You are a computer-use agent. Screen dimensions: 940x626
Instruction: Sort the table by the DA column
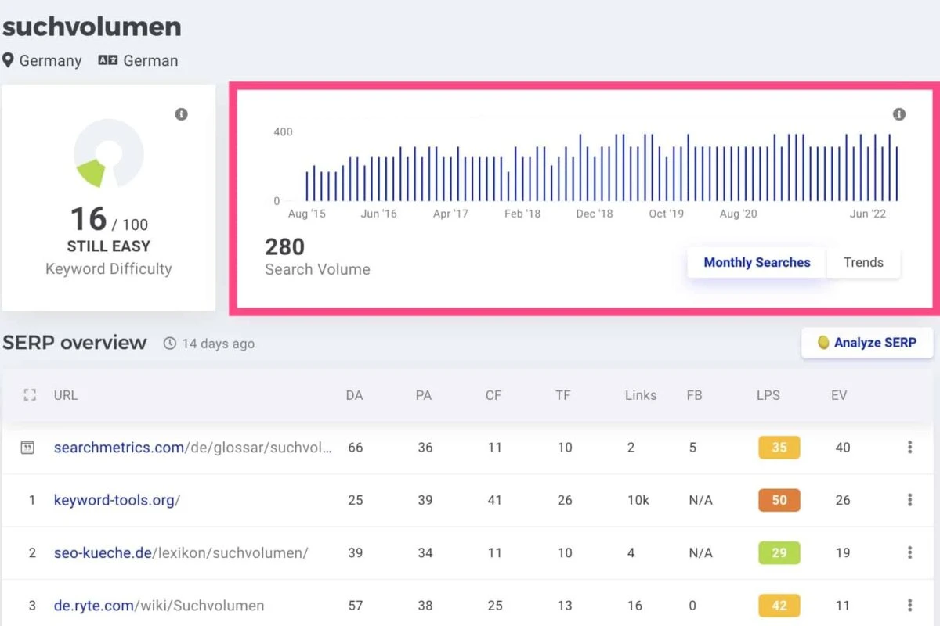[x=354, y=395]
